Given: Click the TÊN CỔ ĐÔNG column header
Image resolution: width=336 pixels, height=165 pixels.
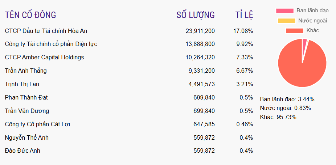Looking at the screenshot, I should 30,15.
